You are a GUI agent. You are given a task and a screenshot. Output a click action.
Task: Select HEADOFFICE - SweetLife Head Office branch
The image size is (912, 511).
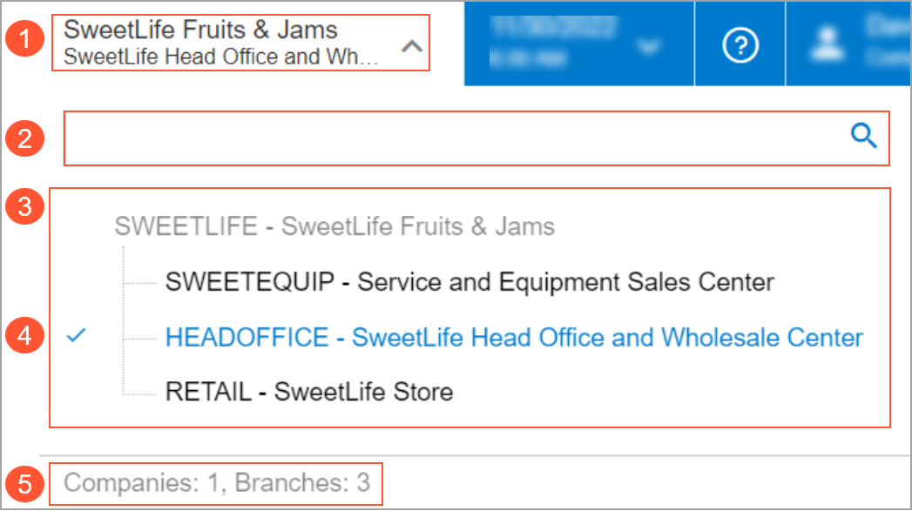coord(514,337)
